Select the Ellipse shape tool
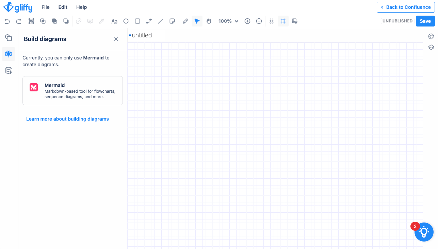The width and height of the screenshot is (438, 249). 126,21
